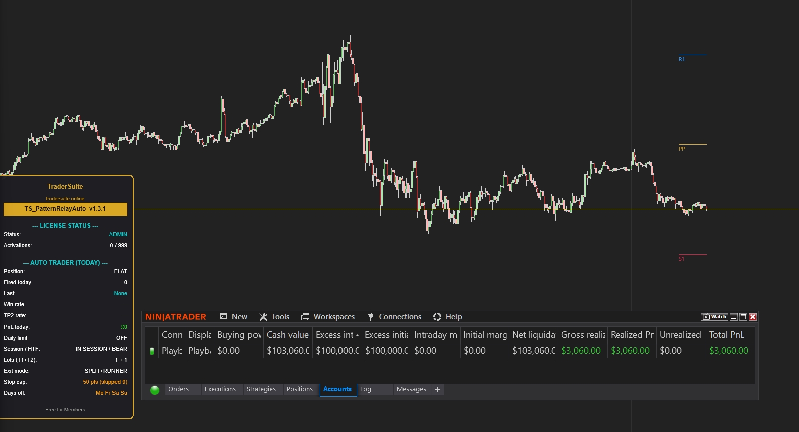799x432 pixels.
Task: Sort by the Conn column header
Action: point(172,335)
